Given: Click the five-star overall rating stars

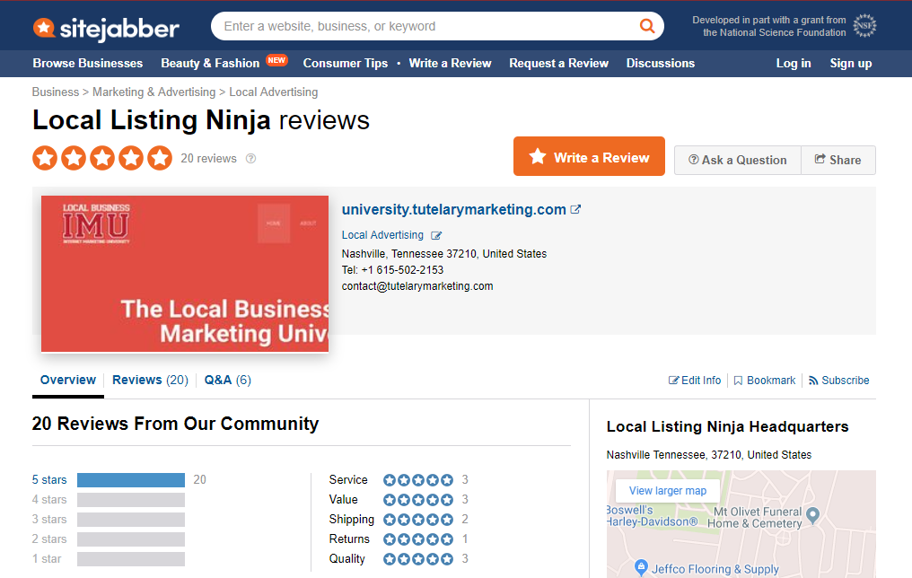Looking at the screenshot, I should click(102, 158).
